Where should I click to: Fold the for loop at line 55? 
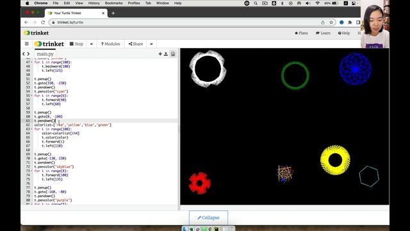tap(31, 96)
